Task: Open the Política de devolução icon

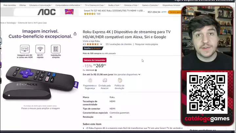Action: point(120,80)
